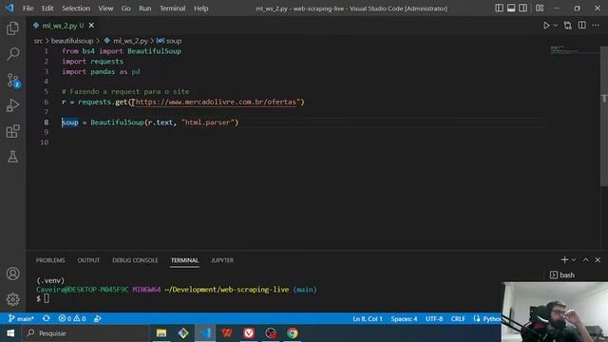Change indentation via Spaces: 4
This screenshot has width=608, height=342.
pyautogui.click(x=404, y=319)
